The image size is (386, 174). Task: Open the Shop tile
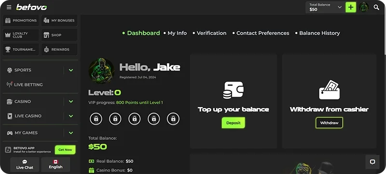pyautogui.click(x=59, y=35)
